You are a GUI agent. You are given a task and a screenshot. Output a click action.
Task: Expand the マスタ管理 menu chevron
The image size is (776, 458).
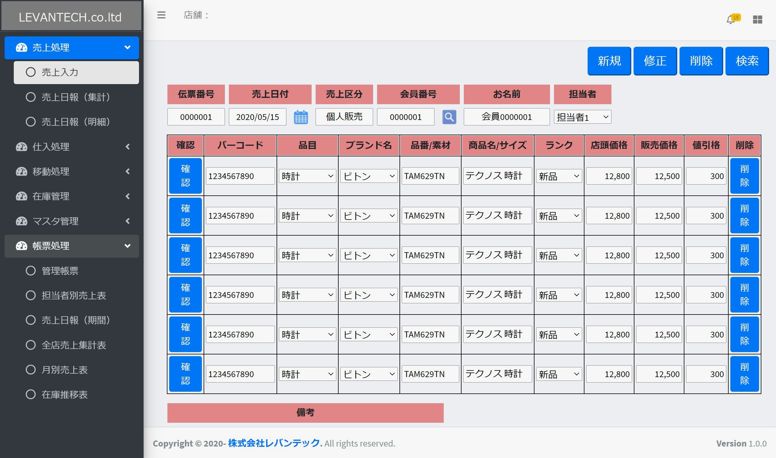[x=128, y=221]
